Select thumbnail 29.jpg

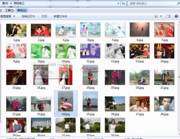[x=16, y=125]
